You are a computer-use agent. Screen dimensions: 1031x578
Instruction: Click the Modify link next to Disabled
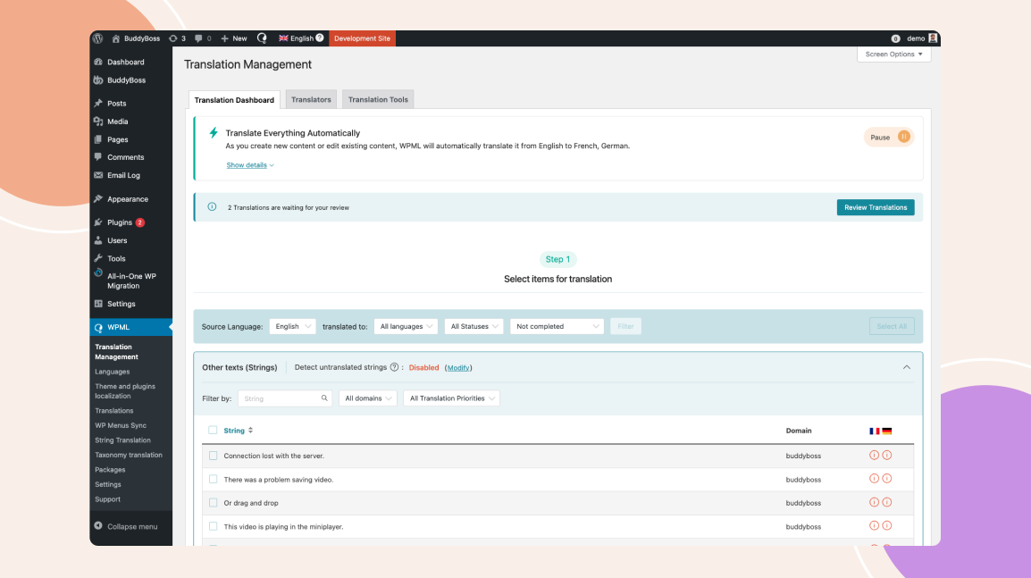pyautogui.click(x=458, y=367)
